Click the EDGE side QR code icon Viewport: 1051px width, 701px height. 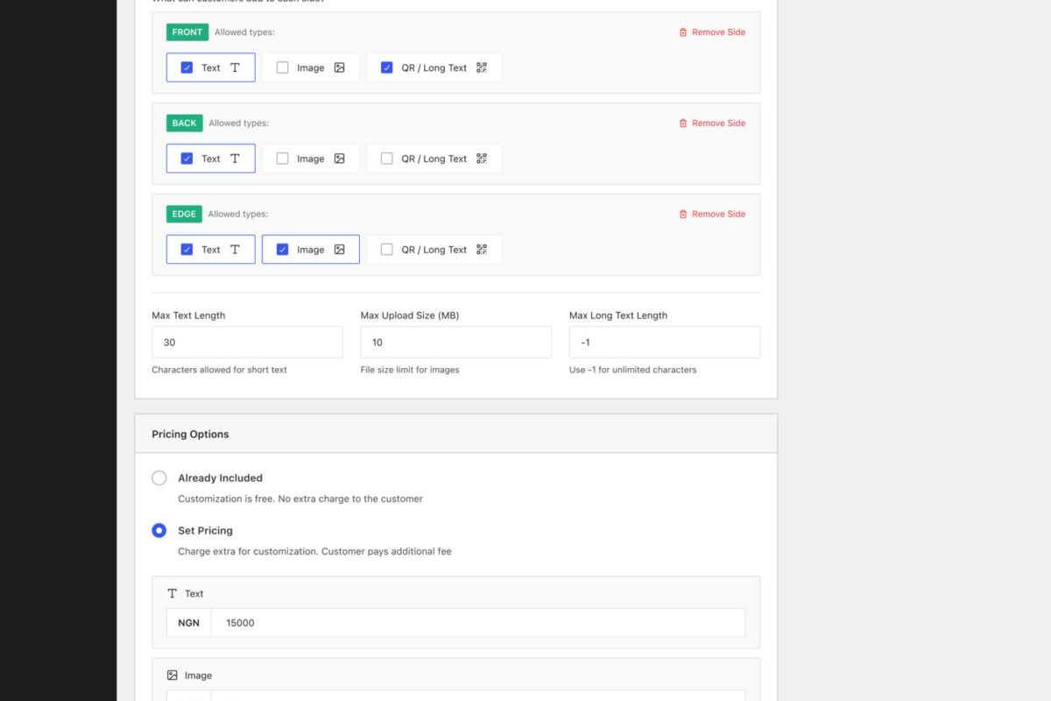click(482, 250)
